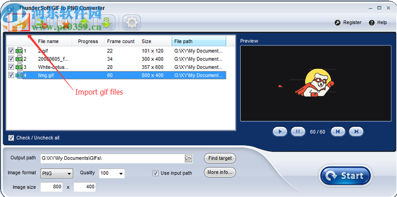Click the Progress column header

[88, 41]
